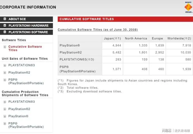Click arrow icon beside Cumulative Software Titles

click(x=5, y=47)
